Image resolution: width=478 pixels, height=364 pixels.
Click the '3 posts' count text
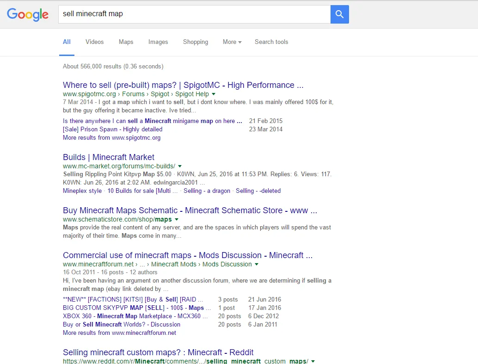pos(228,299)
